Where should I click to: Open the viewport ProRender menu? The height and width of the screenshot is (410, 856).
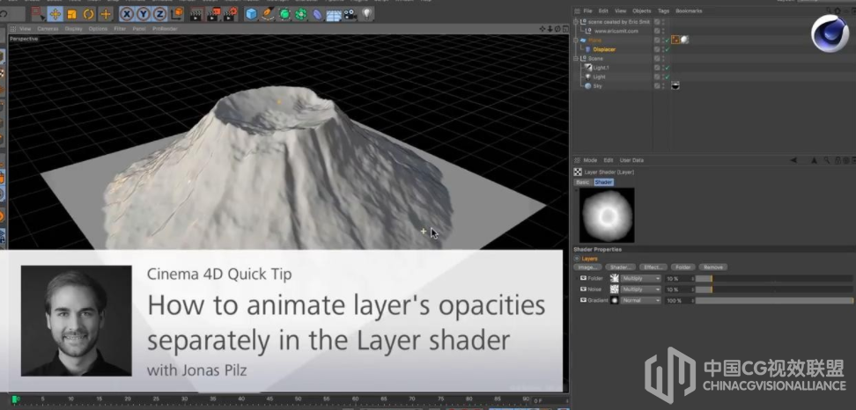tap(165, 28)
